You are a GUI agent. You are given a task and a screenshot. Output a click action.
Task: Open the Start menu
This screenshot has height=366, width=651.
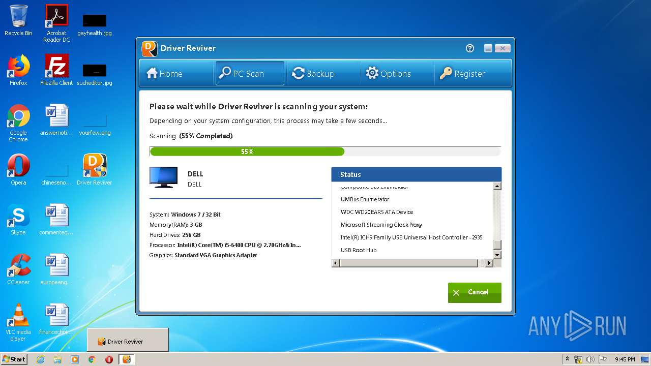tap(14, 359)
